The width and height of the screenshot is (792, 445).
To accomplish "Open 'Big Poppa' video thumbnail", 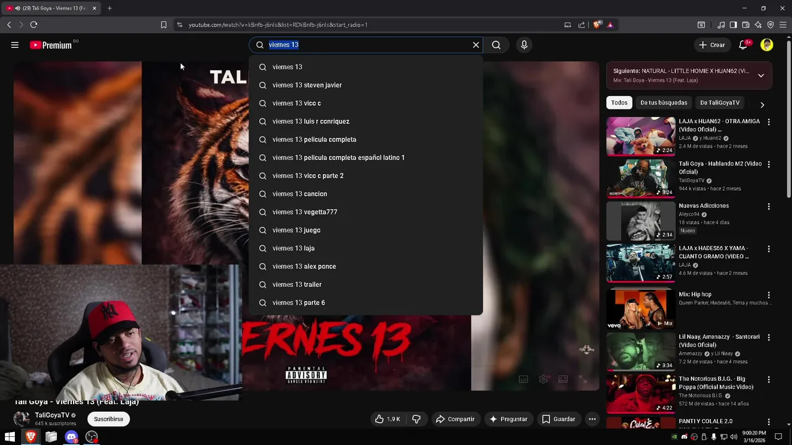I will click(x=640, y=393).
